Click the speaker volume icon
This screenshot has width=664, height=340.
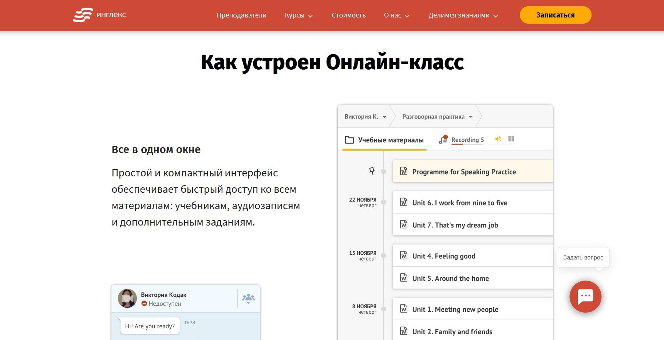pyautogui.click(x=498, y=139)
